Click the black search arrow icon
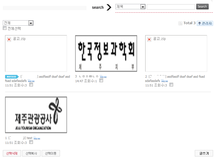This screenshot has width=219, height=163. (109, 7)
